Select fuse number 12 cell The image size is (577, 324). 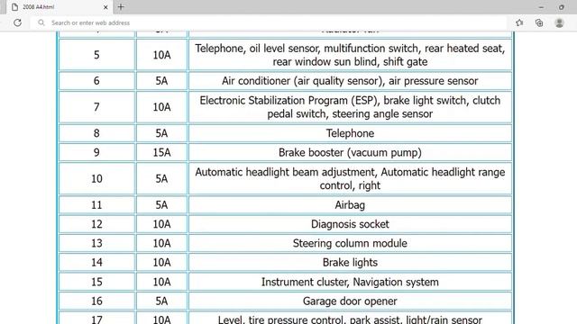96,224
